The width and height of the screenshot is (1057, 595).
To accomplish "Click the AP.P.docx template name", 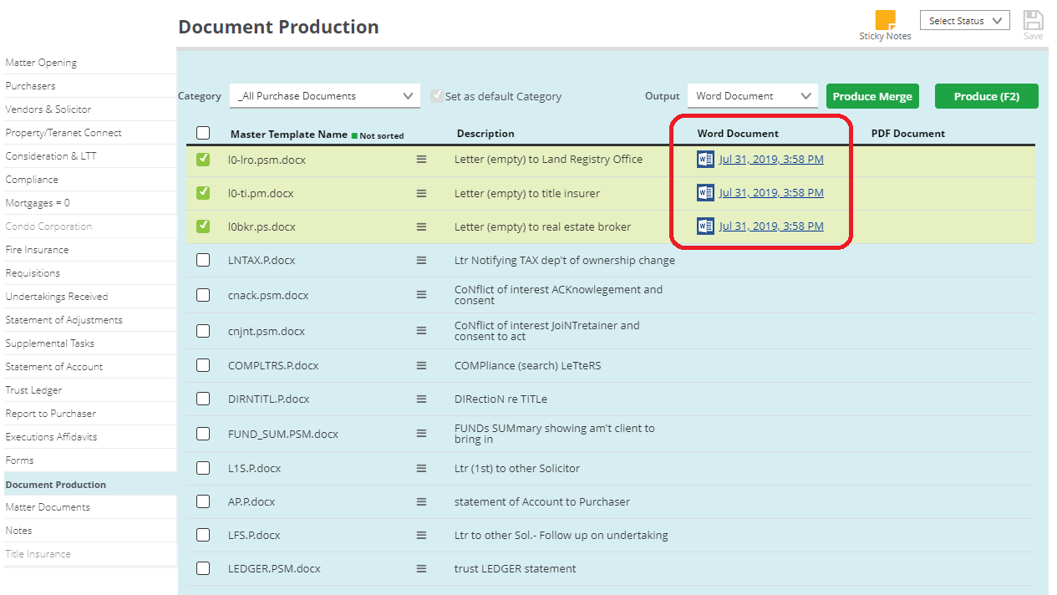I will click(x=252, y=501).
